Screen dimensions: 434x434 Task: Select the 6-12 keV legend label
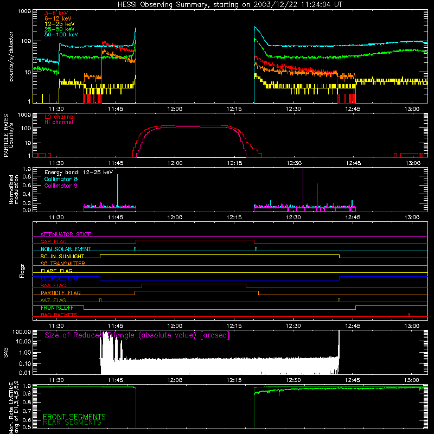[x=58, y=18]
